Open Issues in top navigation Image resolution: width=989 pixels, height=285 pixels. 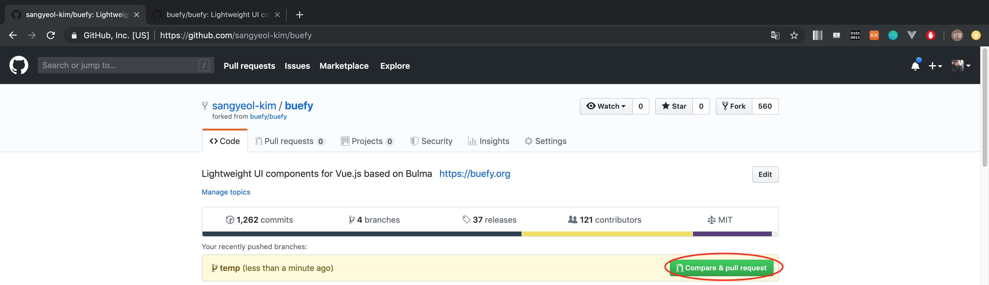pyautogui.click(x=297, y=66)
